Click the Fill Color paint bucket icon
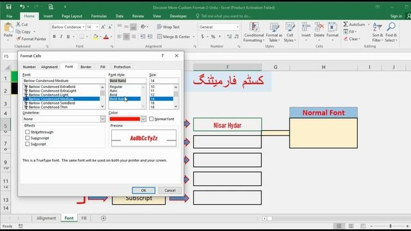Image resolution: width=411 pixels, height=231 pixels. coord(96,37)
